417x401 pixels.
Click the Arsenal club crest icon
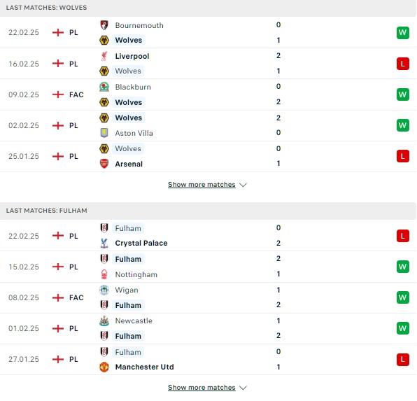click(x=104, y=164)
